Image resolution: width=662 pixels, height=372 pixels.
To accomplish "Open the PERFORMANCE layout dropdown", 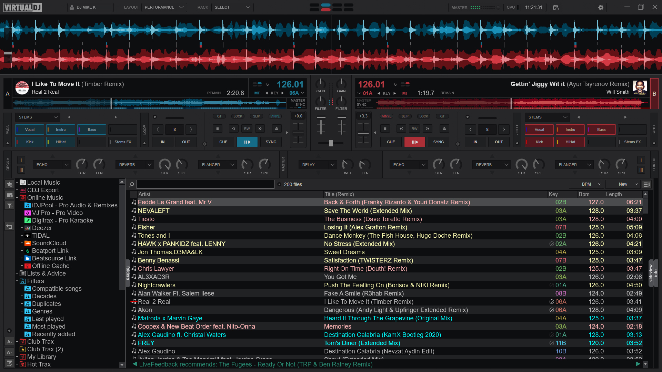I will click(x=164, y=7).
